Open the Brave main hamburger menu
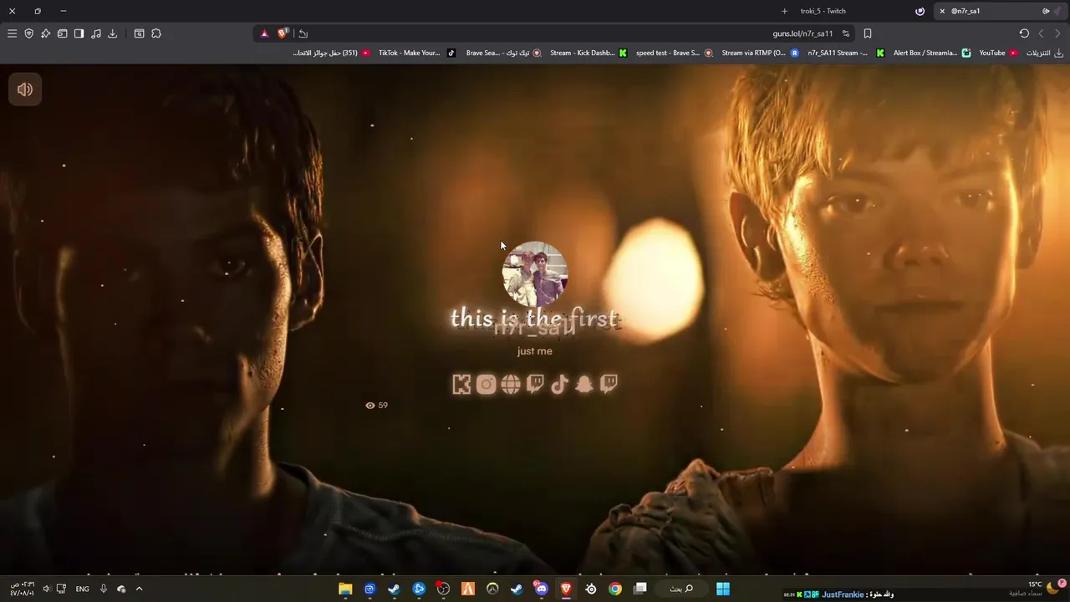Image resolution: width=1070 pixels, height=602 pixels. click(12, 33)
